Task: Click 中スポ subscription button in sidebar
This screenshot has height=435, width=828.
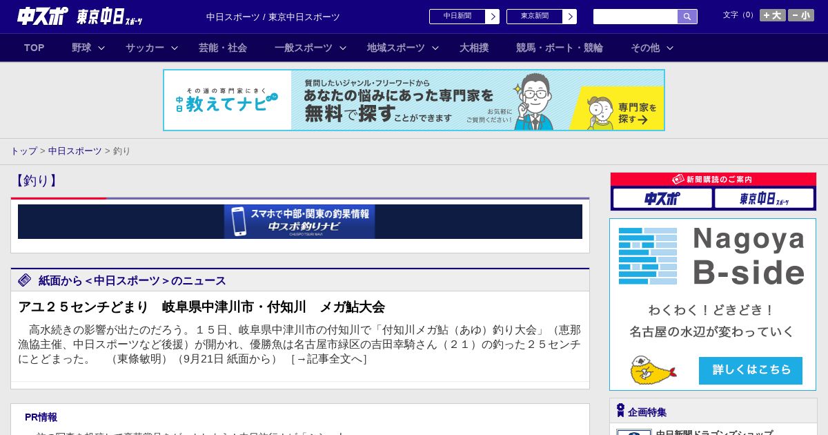Action: (x=662, y=199)
